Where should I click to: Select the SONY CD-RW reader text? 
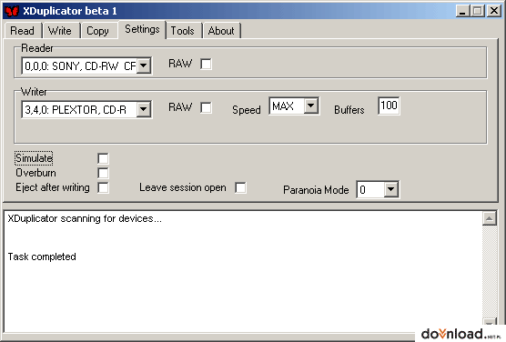80,66
